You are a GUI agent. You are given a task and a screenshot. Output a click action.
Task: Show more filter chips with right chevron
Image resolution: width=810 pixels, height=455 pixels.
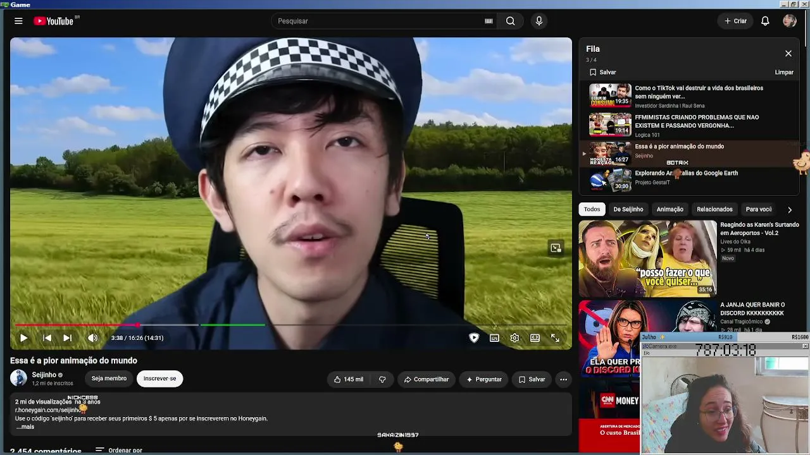point(789,209)
